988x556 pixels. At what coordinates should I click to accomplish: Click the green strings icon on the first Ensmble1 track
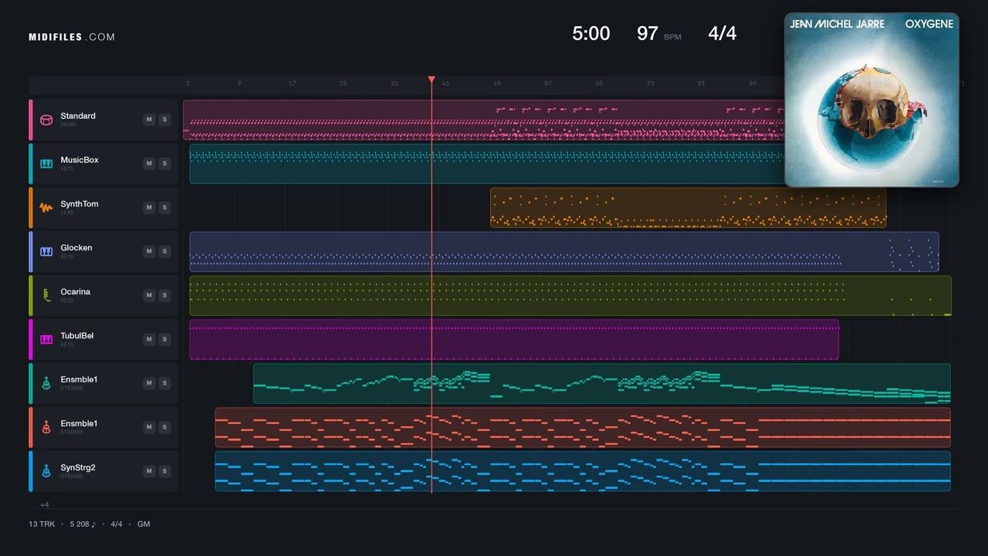46,384
